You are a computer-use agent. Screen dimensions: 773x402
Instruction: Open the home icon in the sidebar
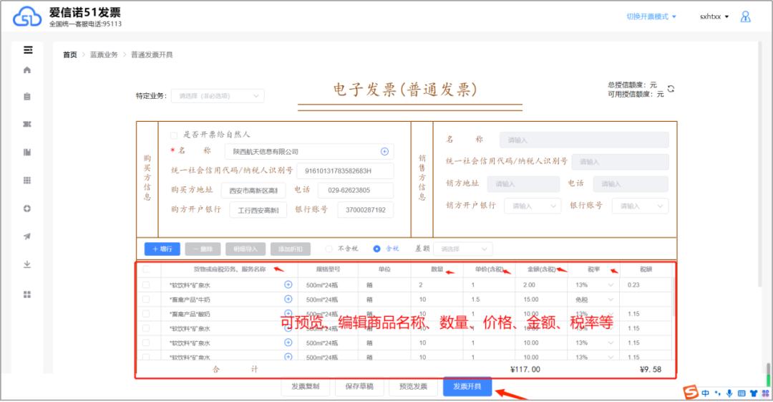click(27, 70)
